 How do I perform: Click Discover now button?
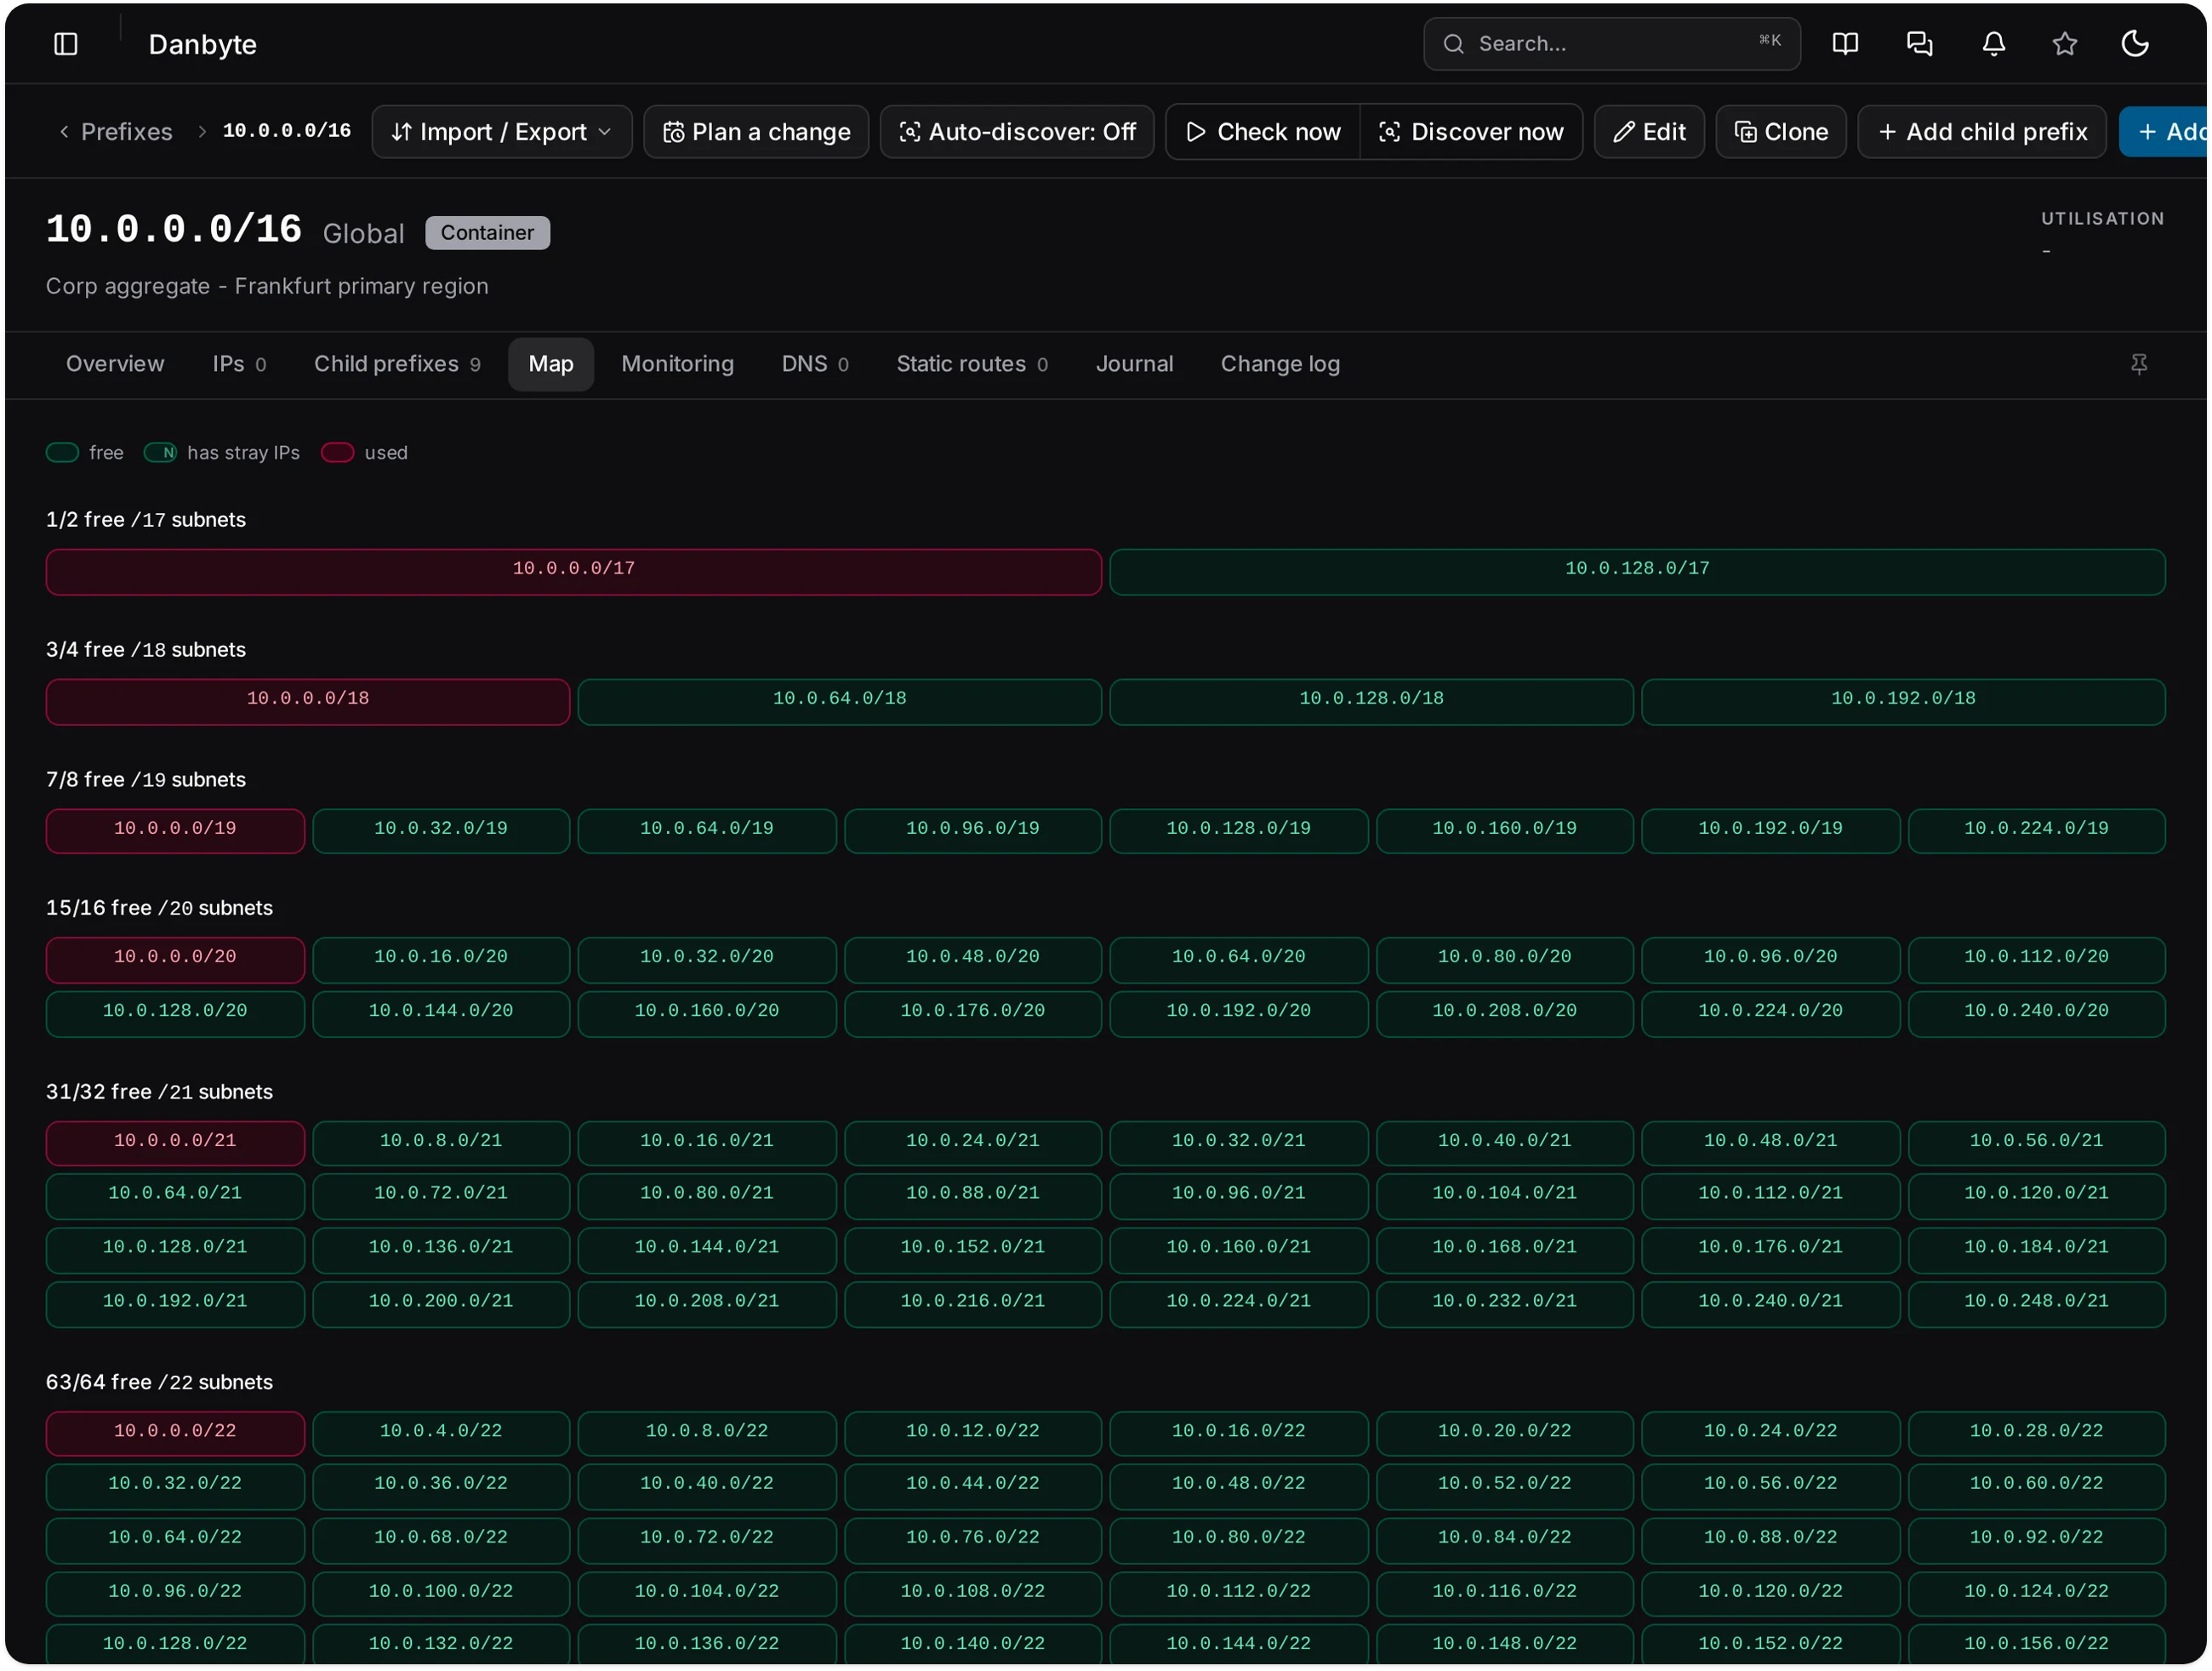pos(1471,132)
